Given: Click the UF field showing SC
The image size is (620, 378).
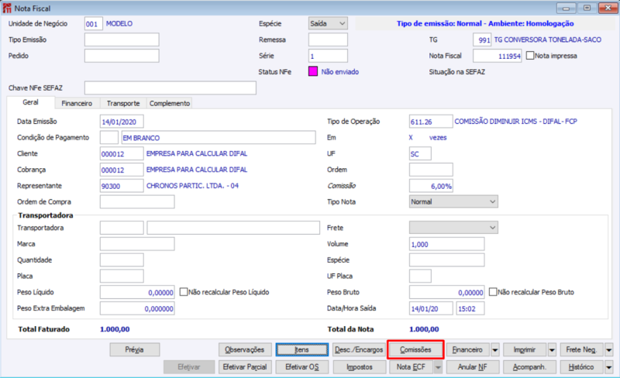Looking at the screenshot, I should tap(420, 153).
